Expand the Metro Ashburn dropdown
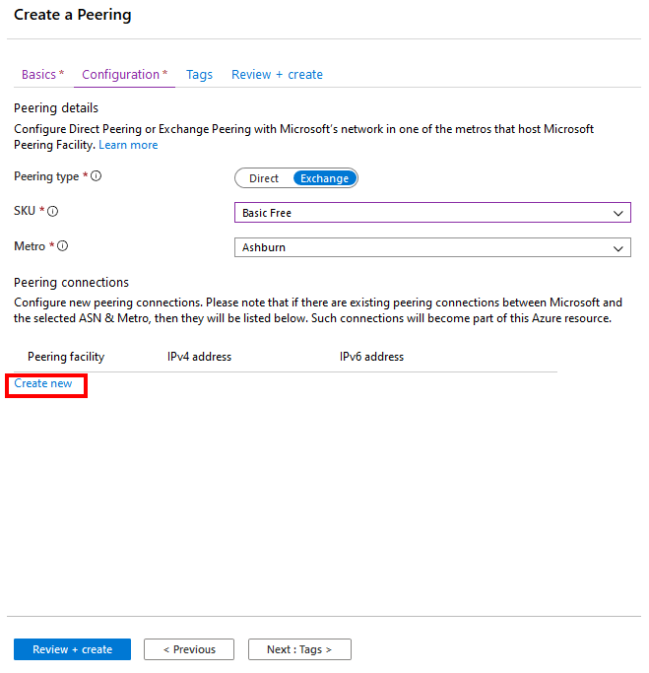This screenshot has height=673, width=649. [x=432, y=247]
